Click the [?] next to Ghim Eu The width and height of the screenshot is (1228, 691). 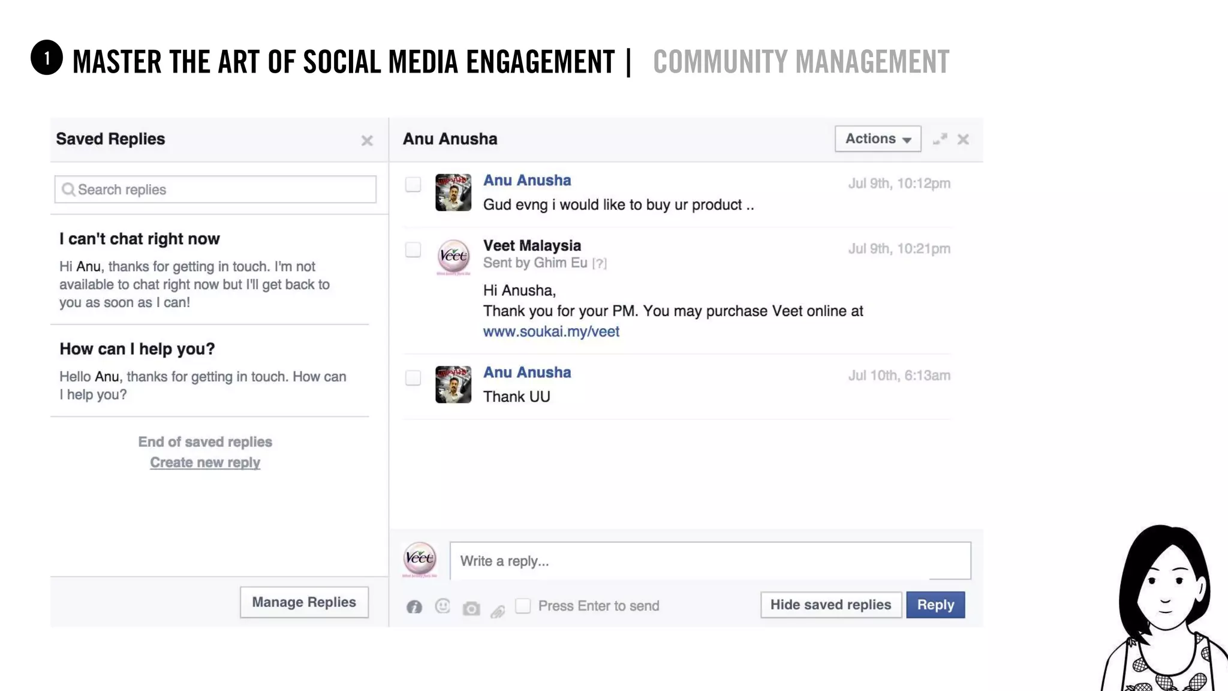coord(599,263)
